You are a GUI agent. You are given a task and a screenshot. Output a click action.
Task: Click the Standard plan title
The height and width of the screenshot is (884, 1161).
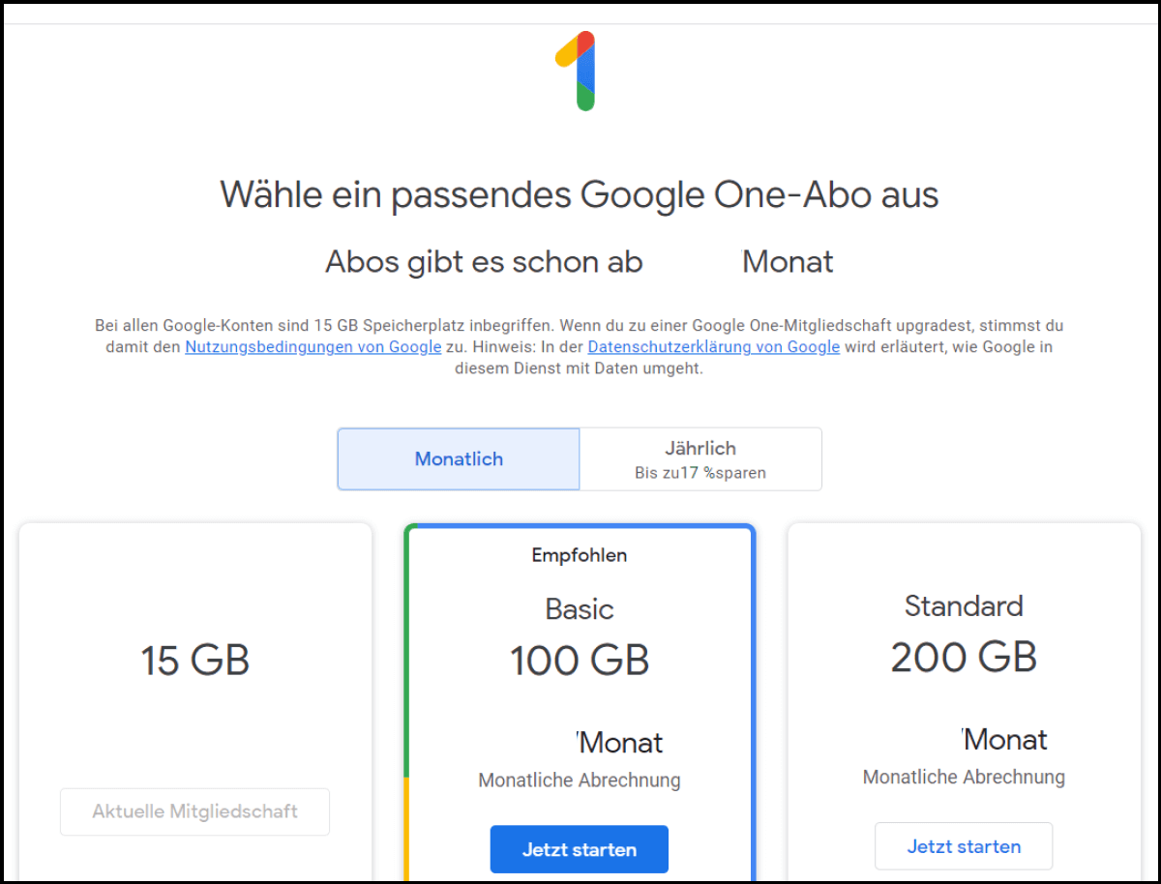pyautogui.click(x=964, y=606)
